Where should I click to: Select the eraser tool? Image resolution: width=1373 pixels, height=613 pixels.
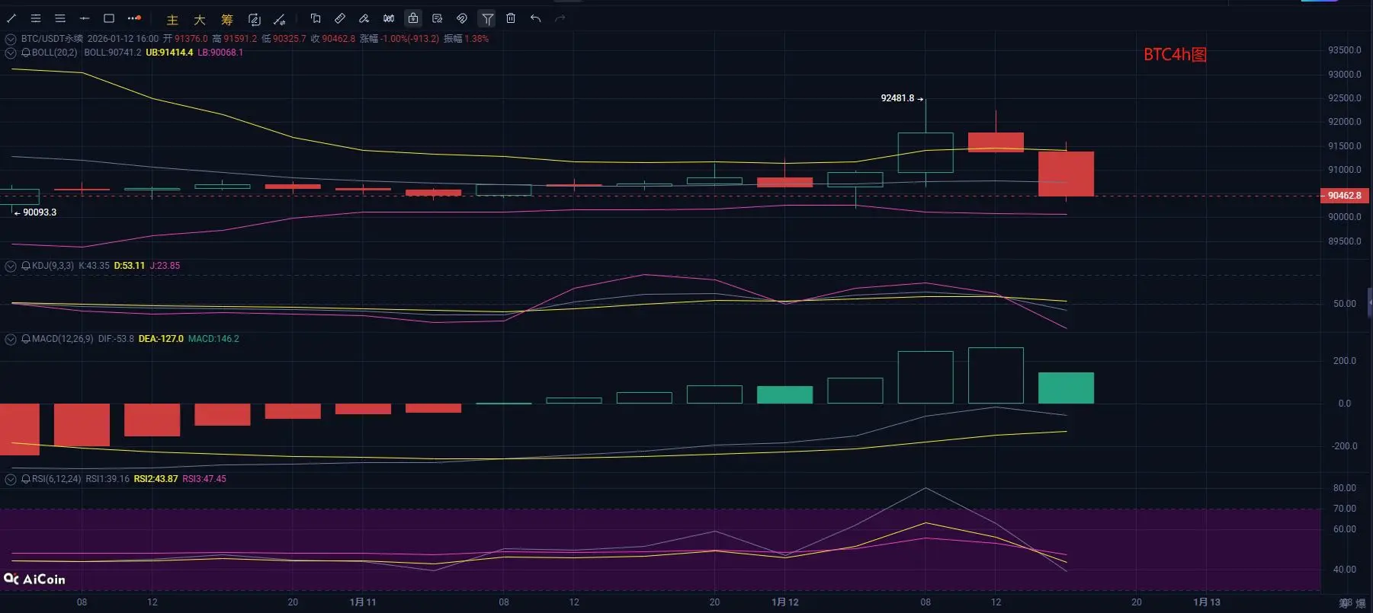point(364,18)
